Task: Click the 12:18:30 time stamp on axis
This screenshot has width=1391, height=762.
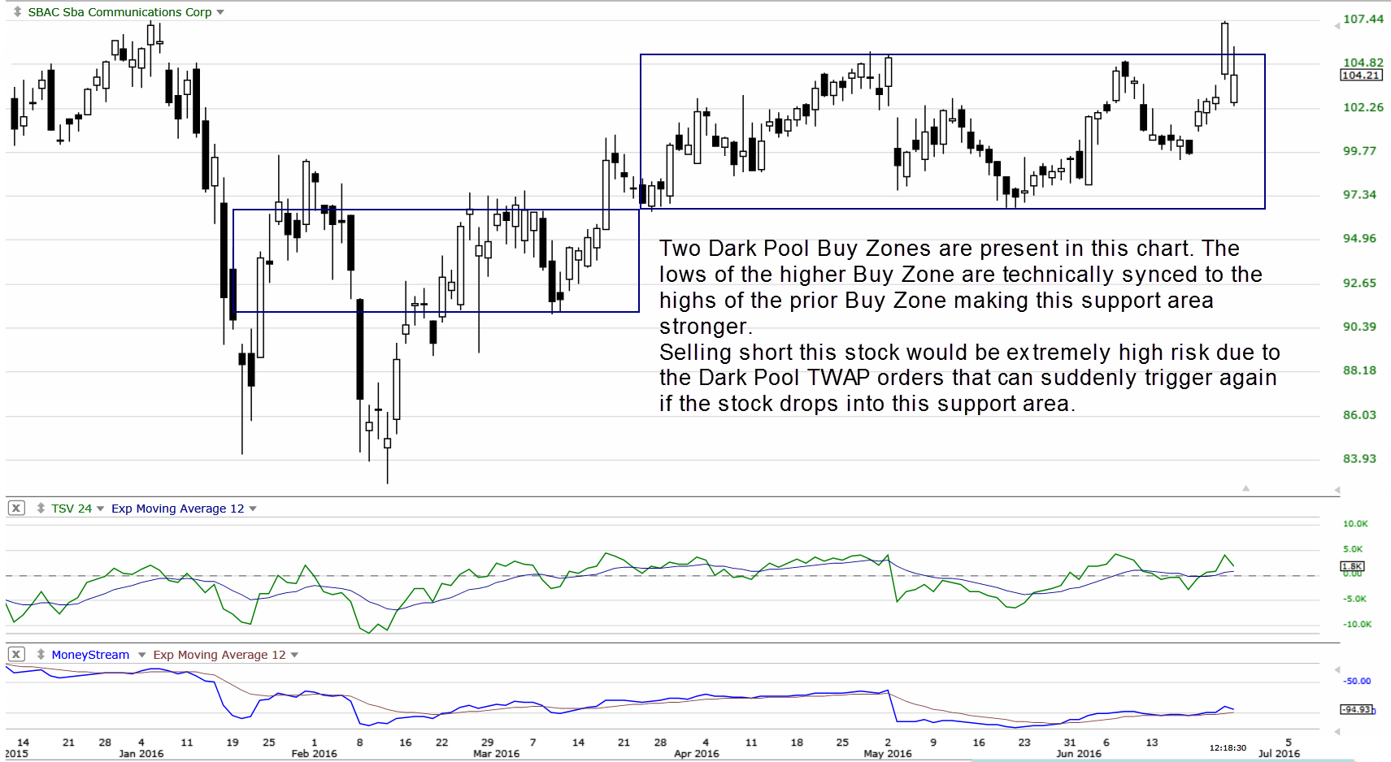Action: pos(1228,747)
